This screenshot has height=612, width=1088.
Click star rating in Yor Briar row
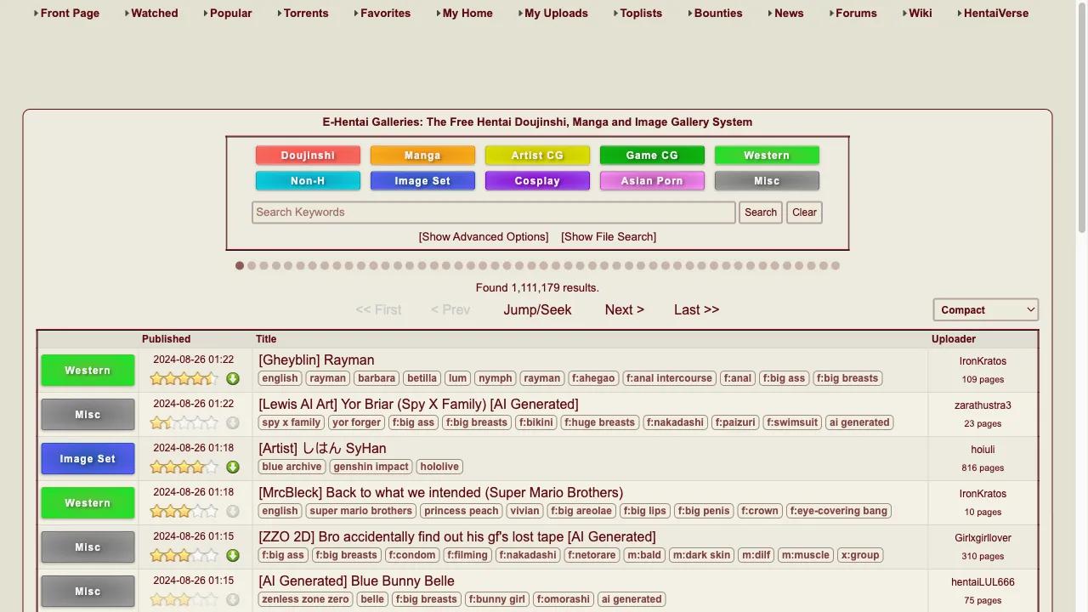[184, 422]
